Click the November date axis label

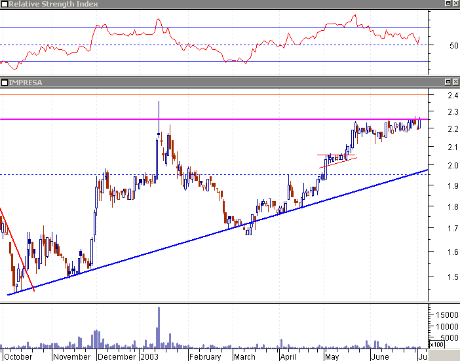[72, 356]
